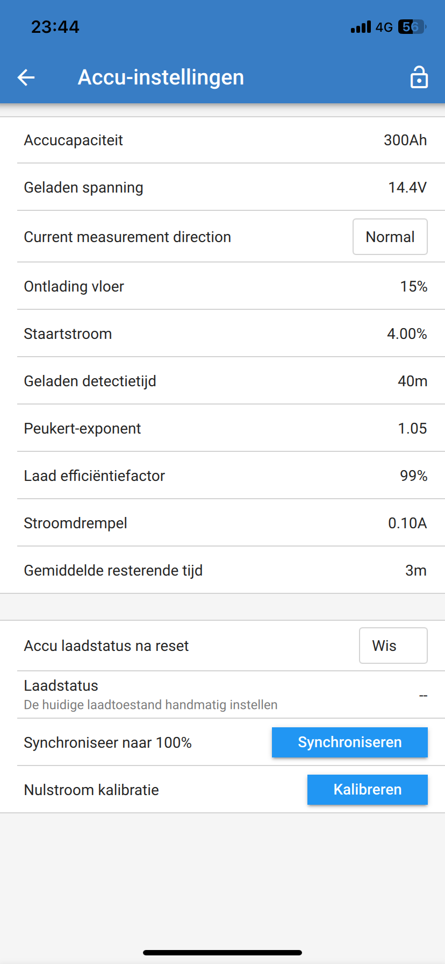Change the Peukert-exponent 1.05 value
Image resolution: width=445 pixels, height=964 pixels.
click(x=412, y=429)
